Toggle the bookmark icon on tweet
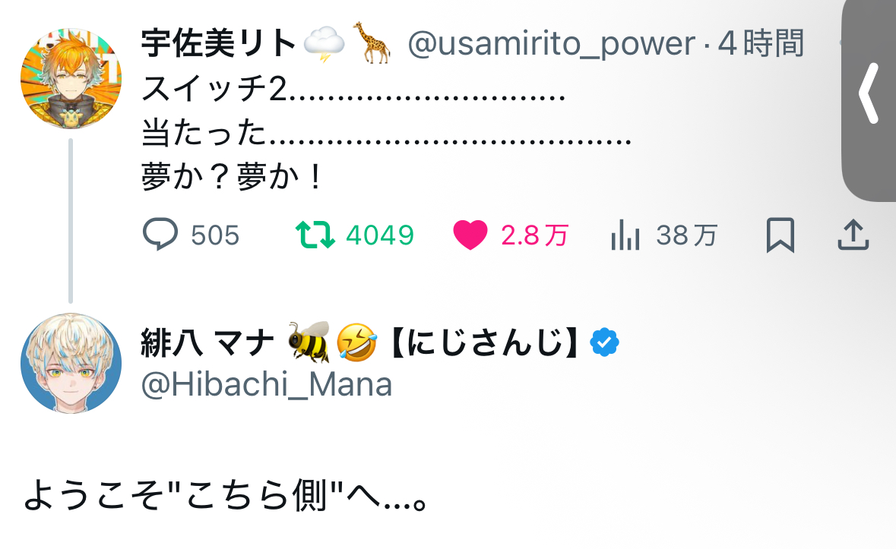 click(x=780, y=235)
